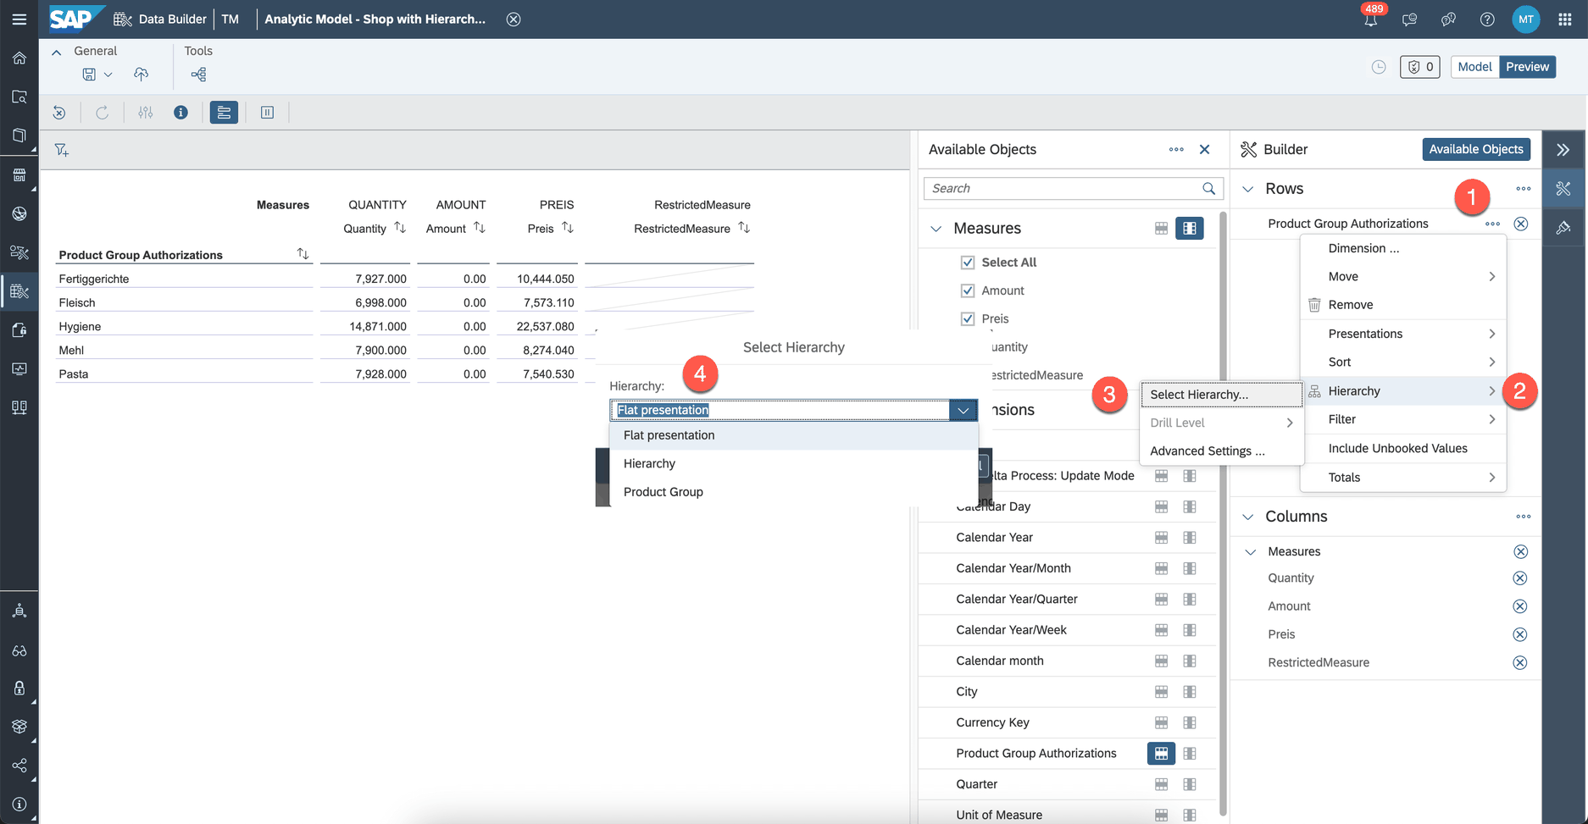Collapse the Rows section
This screenshot has width=1588, height=824.
click(x=1247, y=188)
